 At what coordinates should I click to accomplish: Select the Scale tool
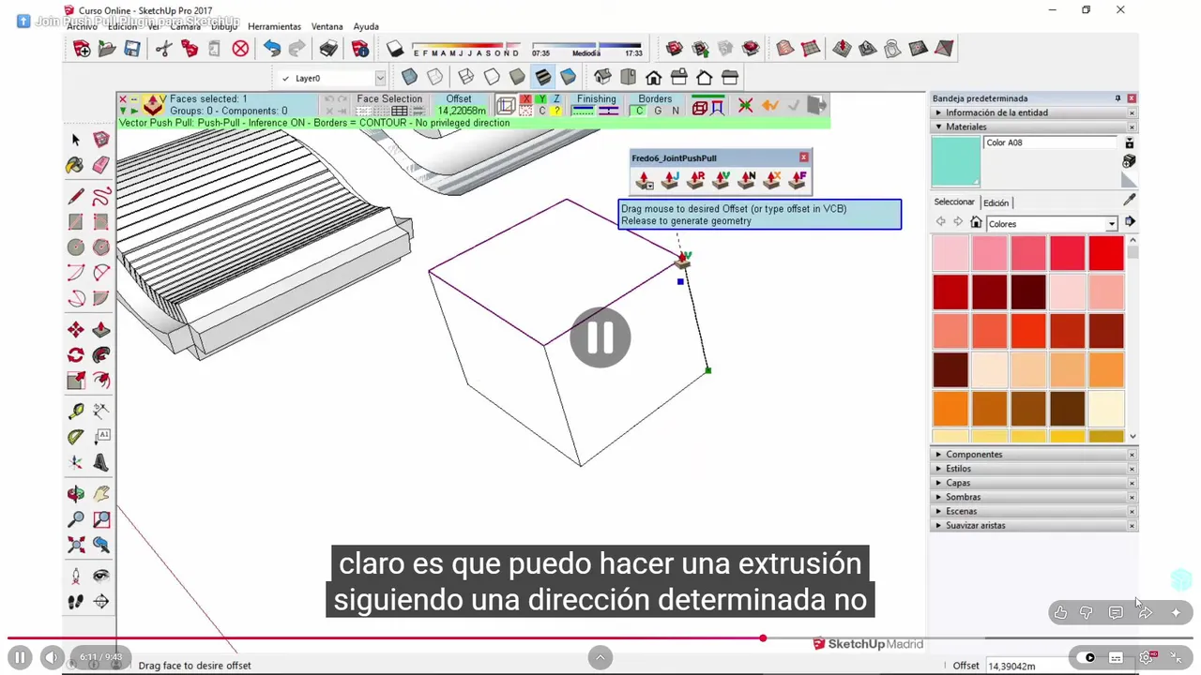[76, 381]
